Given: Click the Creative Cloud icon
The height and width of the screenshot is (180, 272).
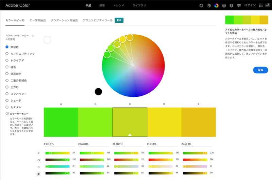Looking at the screenshot, I should coord(268,6).
